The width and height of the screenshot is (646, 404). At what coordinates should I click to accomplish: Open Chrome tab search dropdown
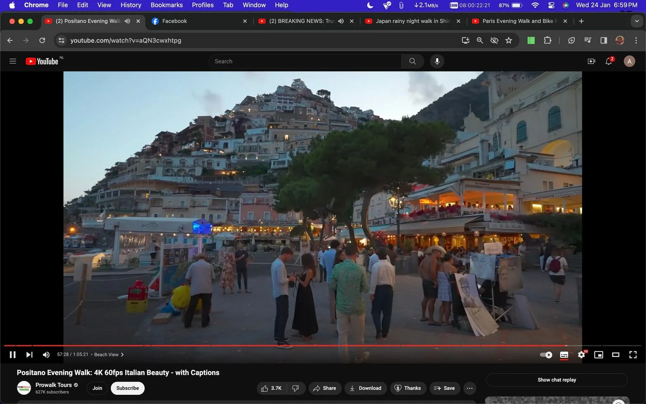637,21
